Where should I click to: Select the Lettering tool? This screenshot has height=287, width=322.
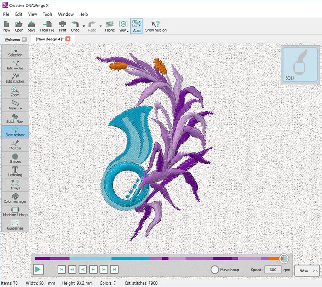[15, 172]
